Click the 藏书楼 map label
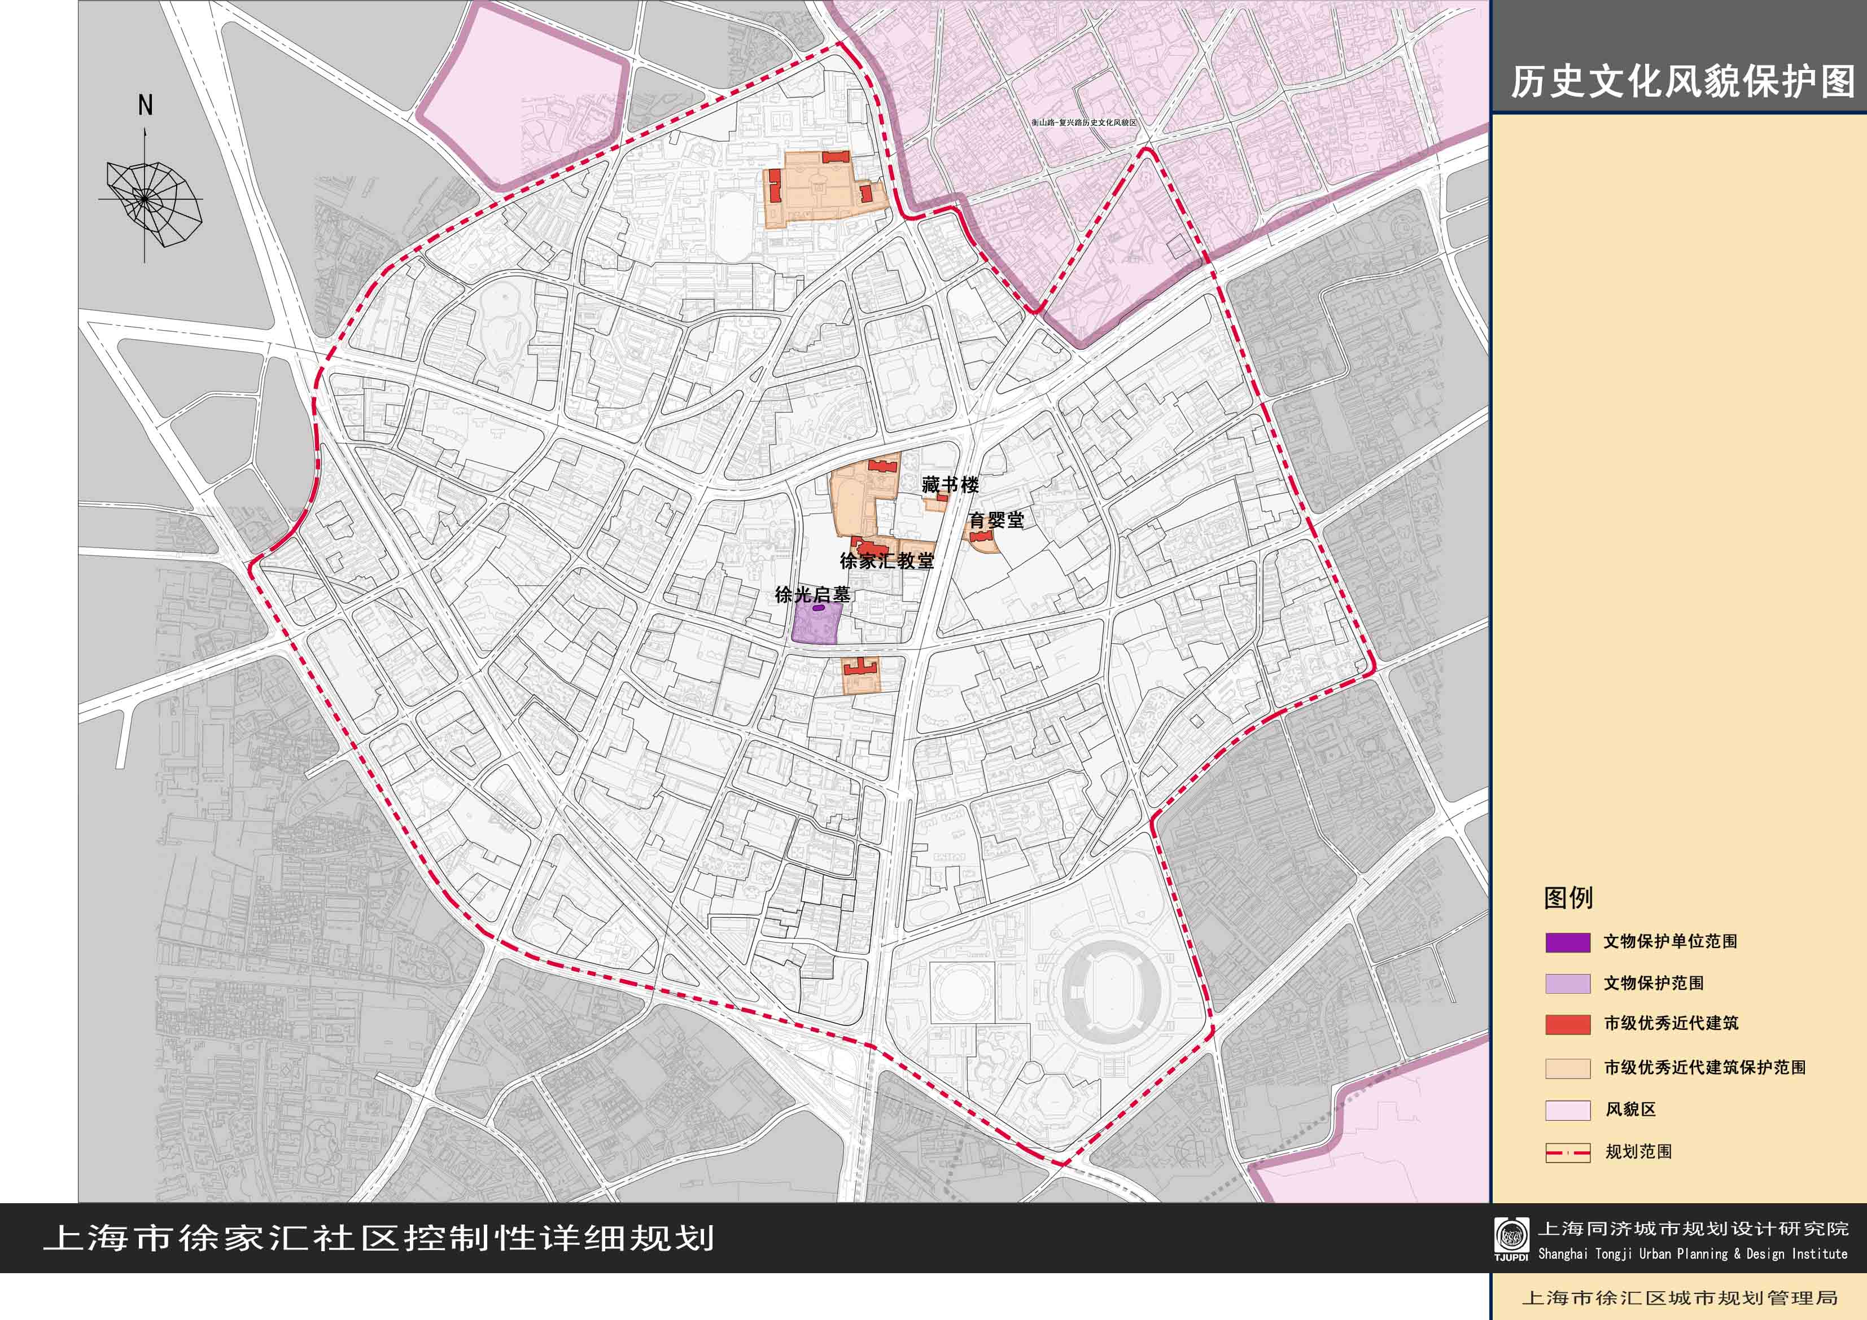Viewport: 1867px width, 1320px height. point(950,485)
